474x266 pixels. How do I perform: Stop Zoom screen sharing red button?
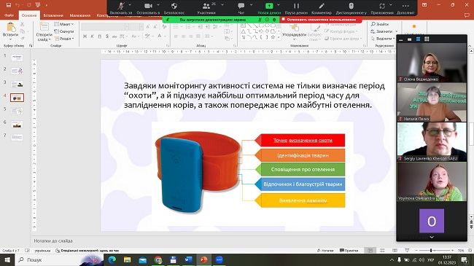[x=321, y=20]
